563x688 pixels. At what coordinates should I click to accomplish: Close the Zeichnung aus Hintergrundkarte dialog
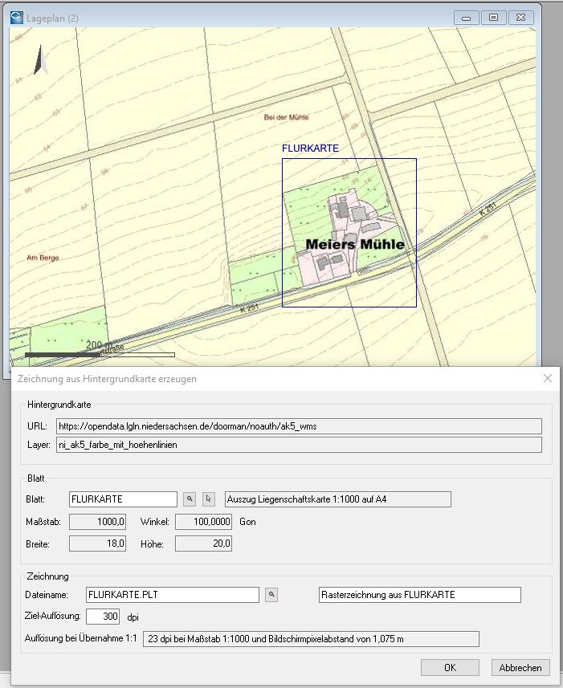547,378
